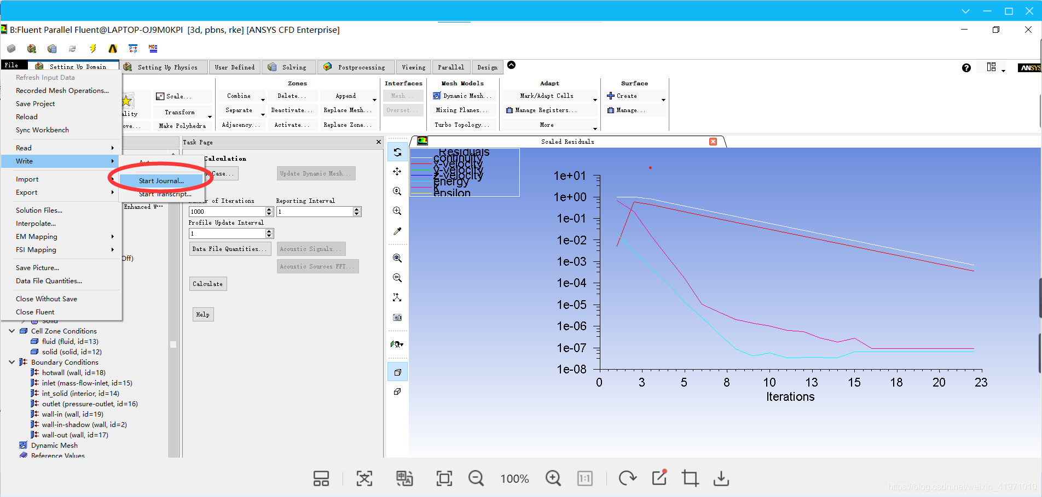Image resolution: width=1042 pixels, height=497 pixels.
Task: Click the image viewer crop icon
Action: (x=690, y=478)
